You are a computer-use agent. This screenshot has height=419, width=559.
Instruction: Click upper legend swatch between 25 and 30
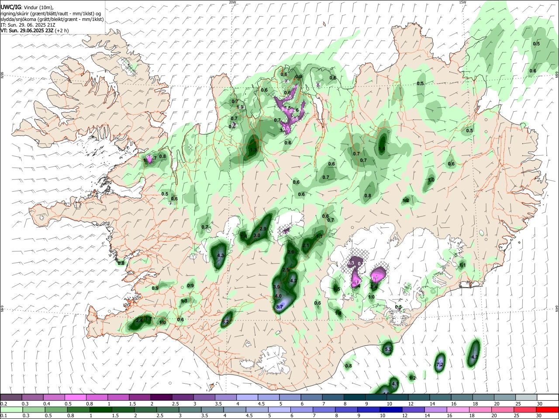[525, 397]
